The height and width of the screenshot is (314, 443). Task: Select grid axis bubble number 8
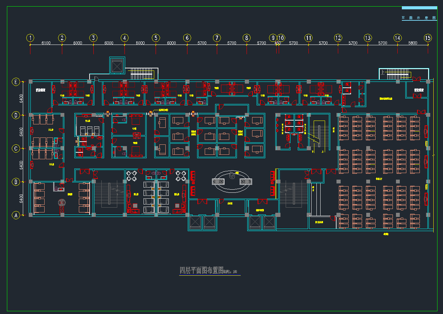pyautogui.click(x=246, y=38)
